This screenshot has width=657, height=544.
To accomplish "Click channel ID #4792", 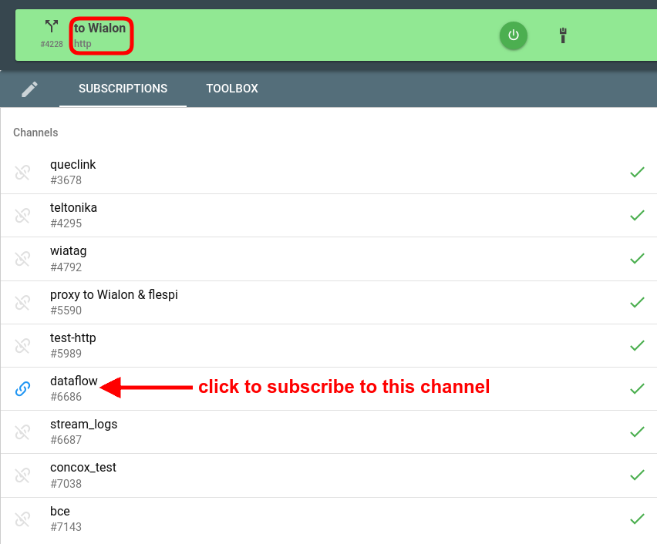I will pos(66,267).
